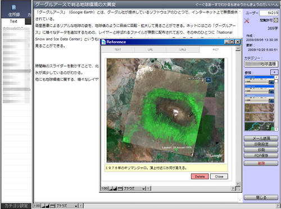The image size is (281, 209).
Task: Click the down arrow of Reference window vertical scrollbar
Action: [x=238, y=184]
